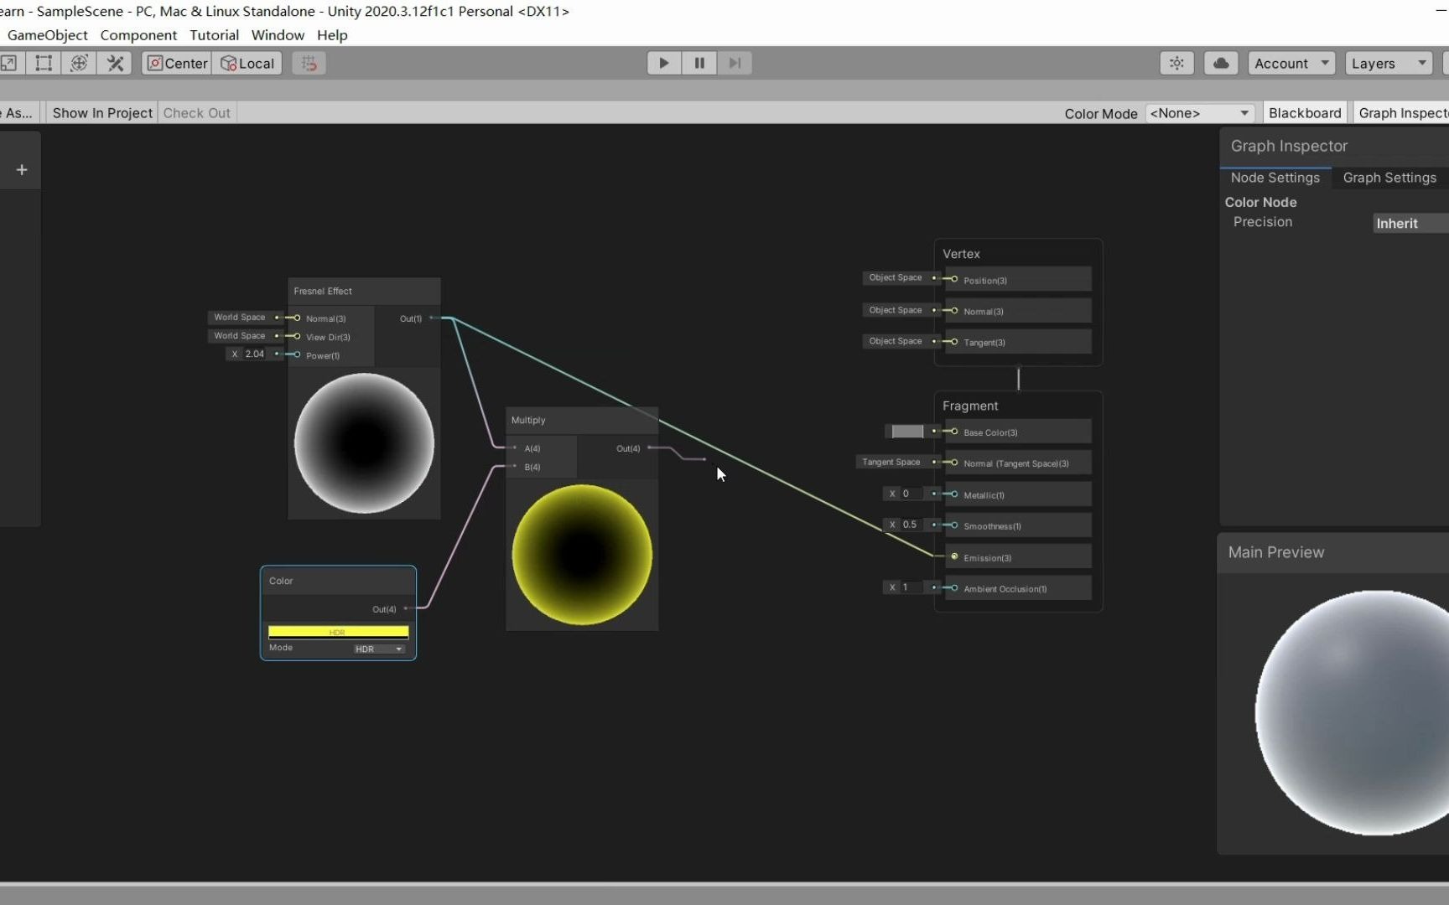Click the Show In Project button
Image resolution: width=1449 pixels, height=905 pixels.
point(101,112)
